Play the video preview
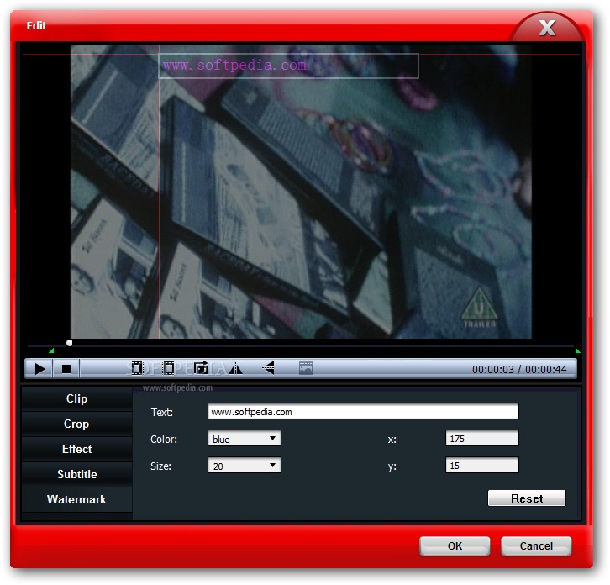The height and width of the screenshot is (585, 610). pyautogui.click(x=39, y=368)
